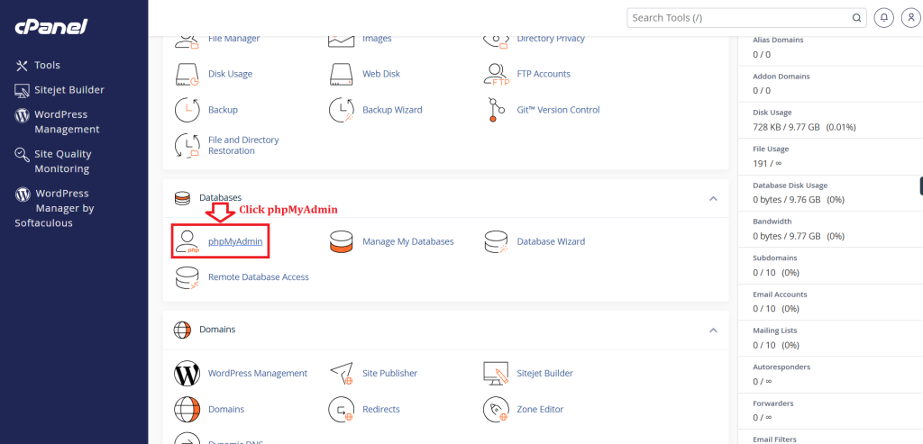
Task: Select WordPress Management in the sidebar
Action: pos(67,122)
